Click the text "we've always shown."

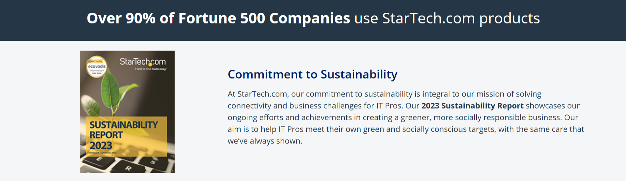265,141
